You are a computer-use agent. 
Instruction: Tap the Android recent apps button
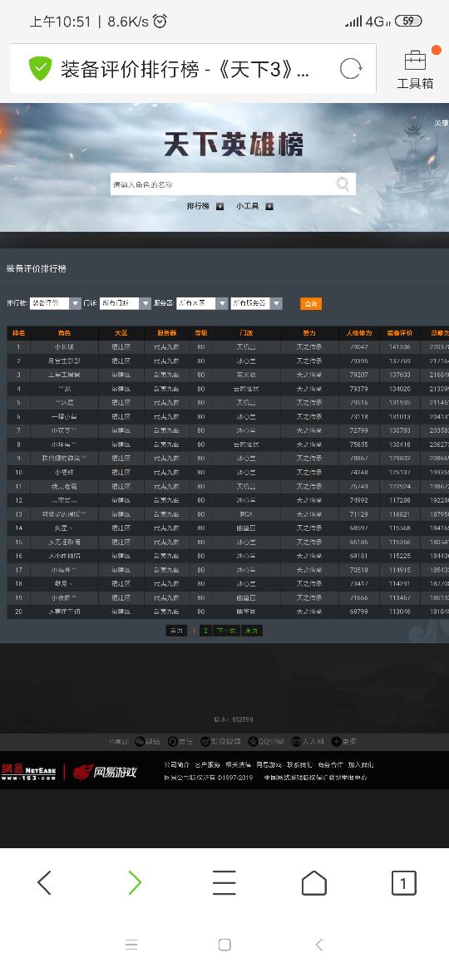pos(131,945)
